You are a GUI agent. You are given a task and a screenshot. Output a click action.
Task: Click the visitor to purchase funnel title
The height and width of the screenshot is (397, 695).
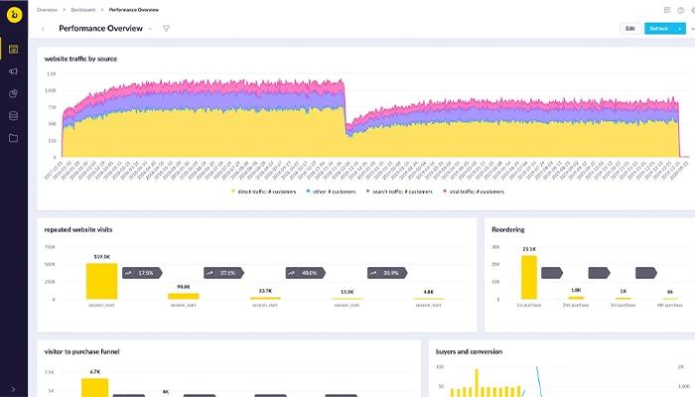[82, 351]
